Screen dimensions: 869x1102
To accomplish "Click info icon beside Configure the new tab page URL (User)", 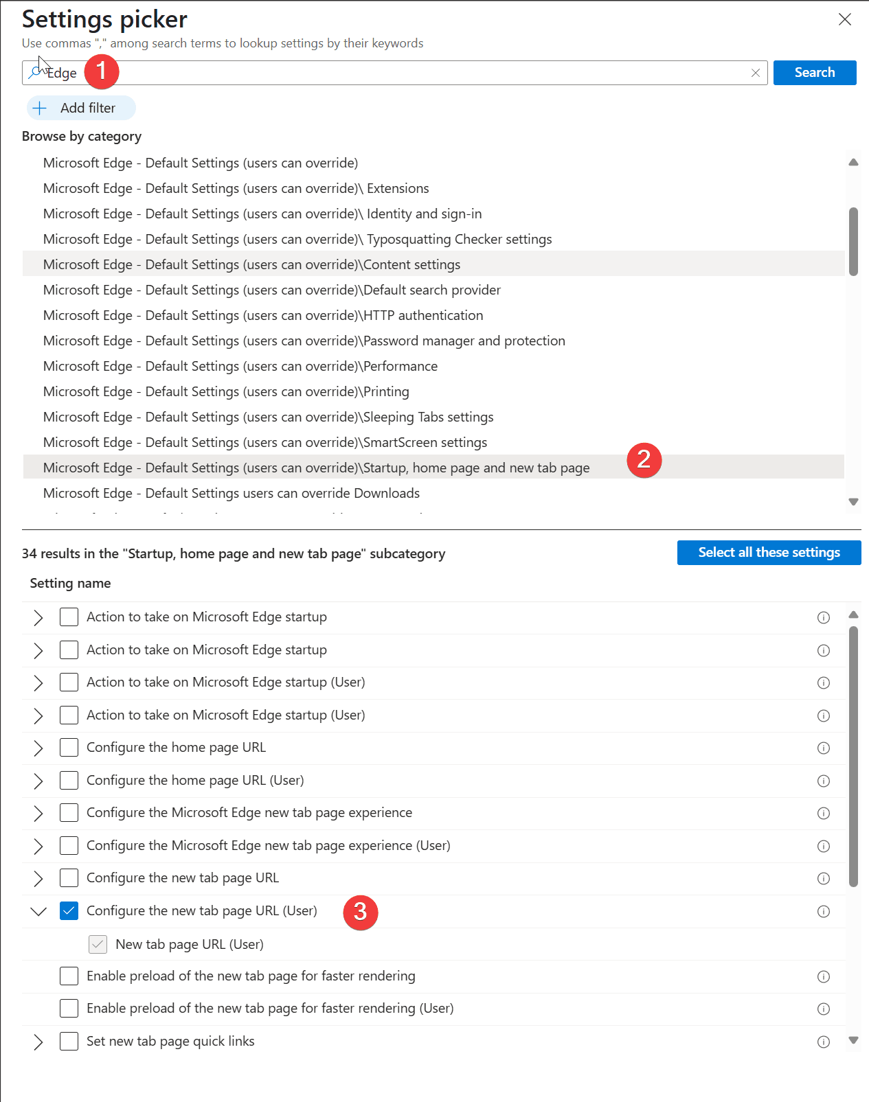I will (823, 912).
